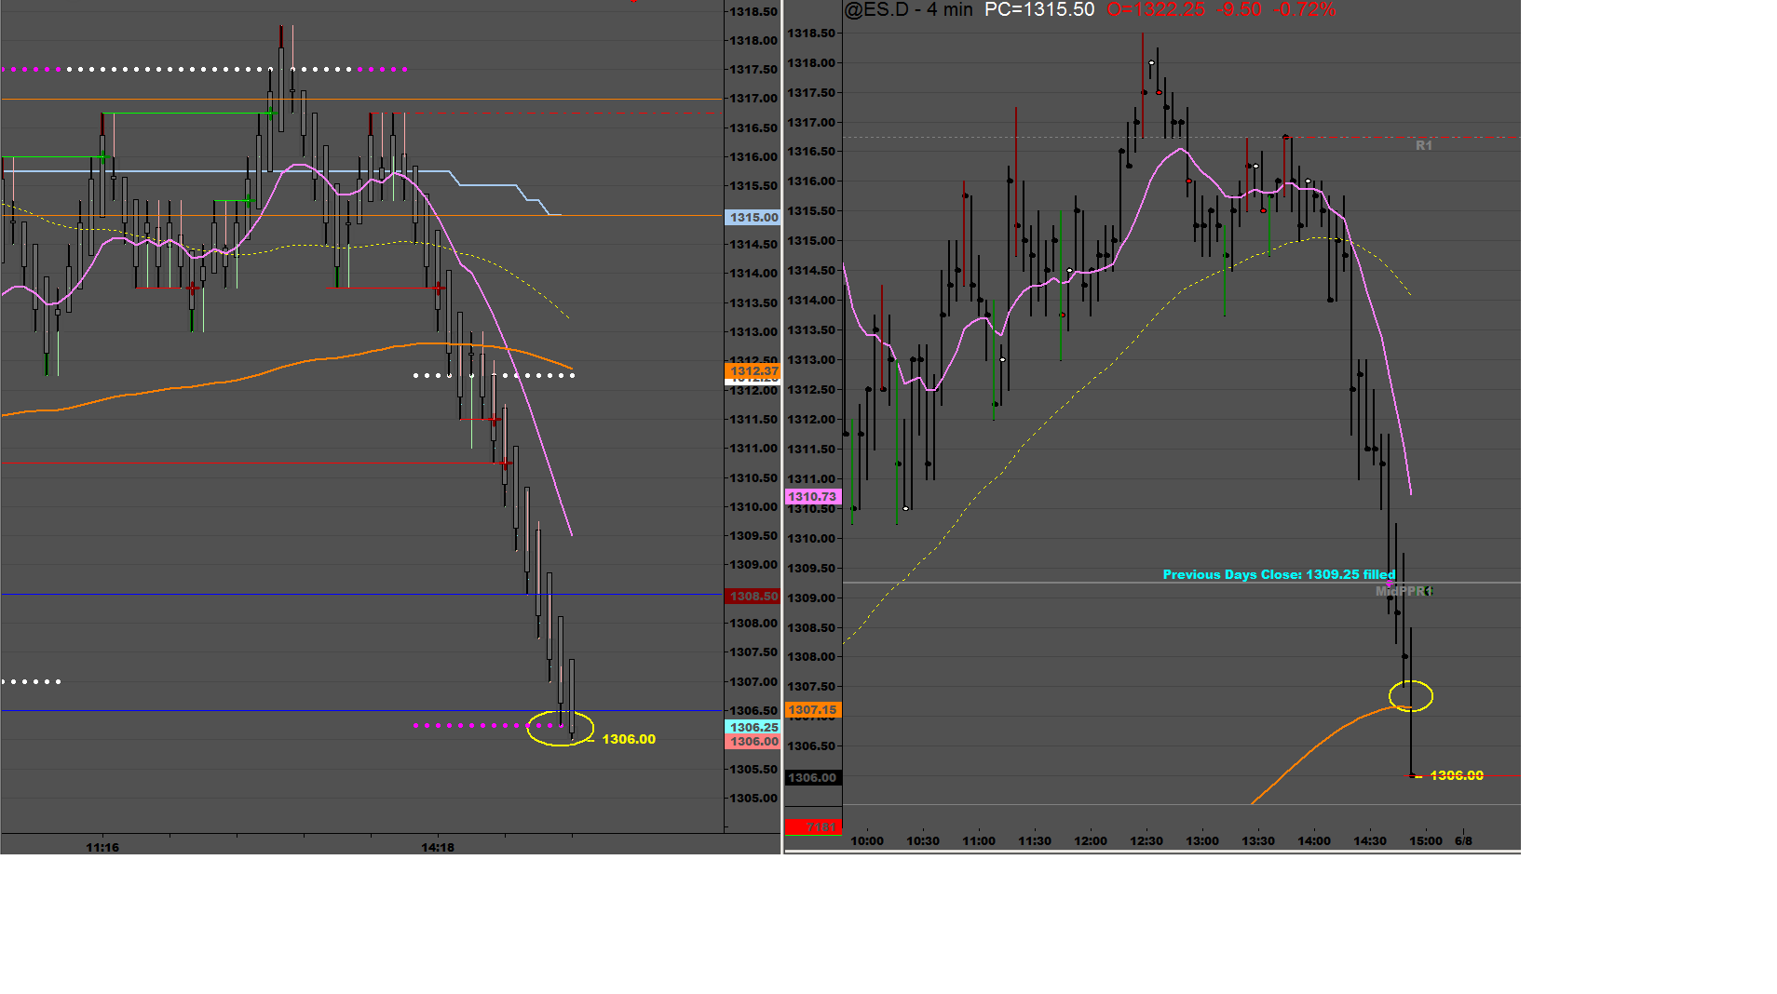1777x994 pixels.
Task: Click the -9.50 net change in header
Action: point(1240,10)
